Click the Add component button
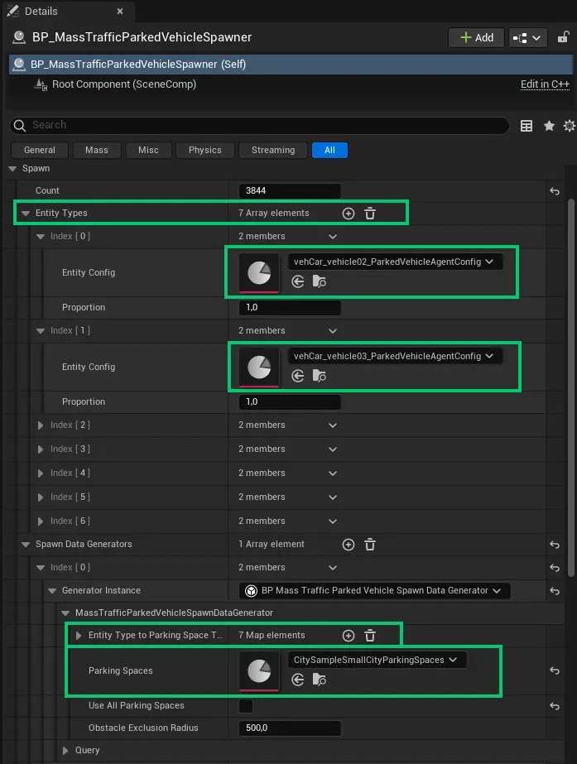Screen dimensions: 577x764 point(475,37)
